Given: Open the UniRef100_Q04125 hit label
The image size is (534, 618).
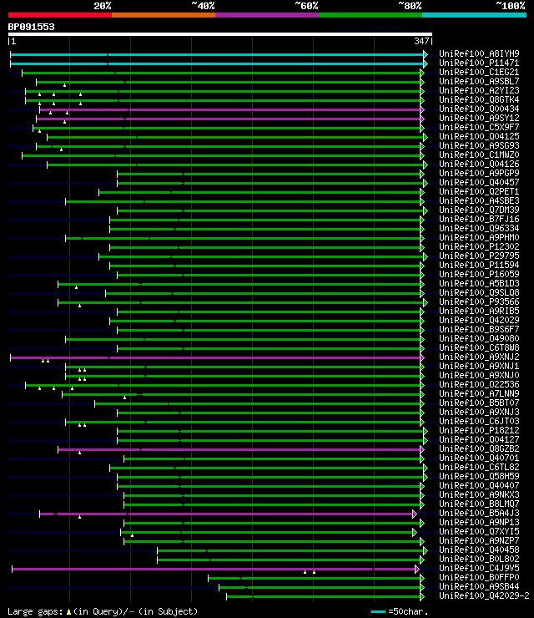Looking at the screenshot, I should point(479,136).
